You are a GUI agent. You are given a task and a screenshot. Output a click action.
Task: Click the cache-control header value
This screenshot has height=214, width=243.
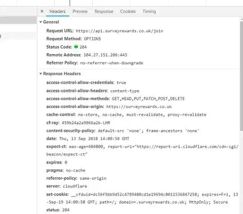[x=142, y=115]
